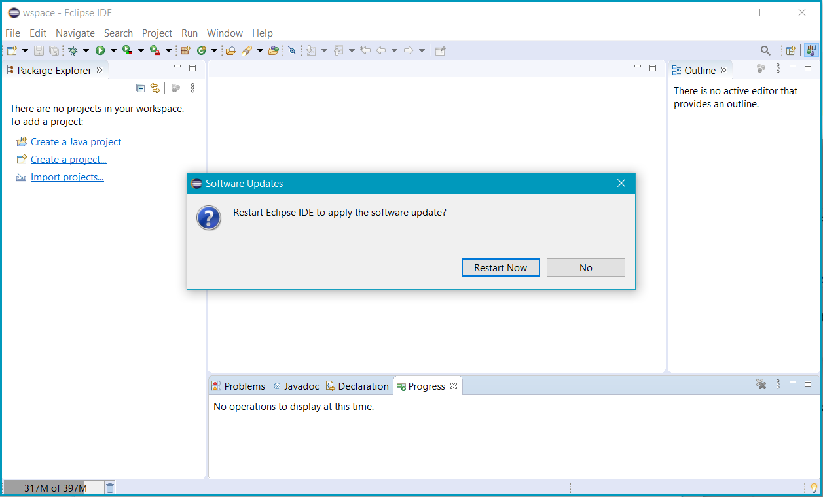Open the Window menu
The width and height of the screenshot is (823, 497).
tap(225, 33)
